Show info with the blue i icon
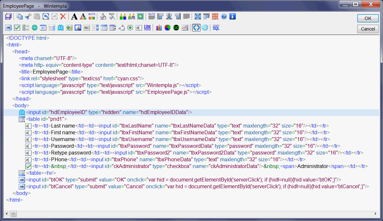 [233, 17]
